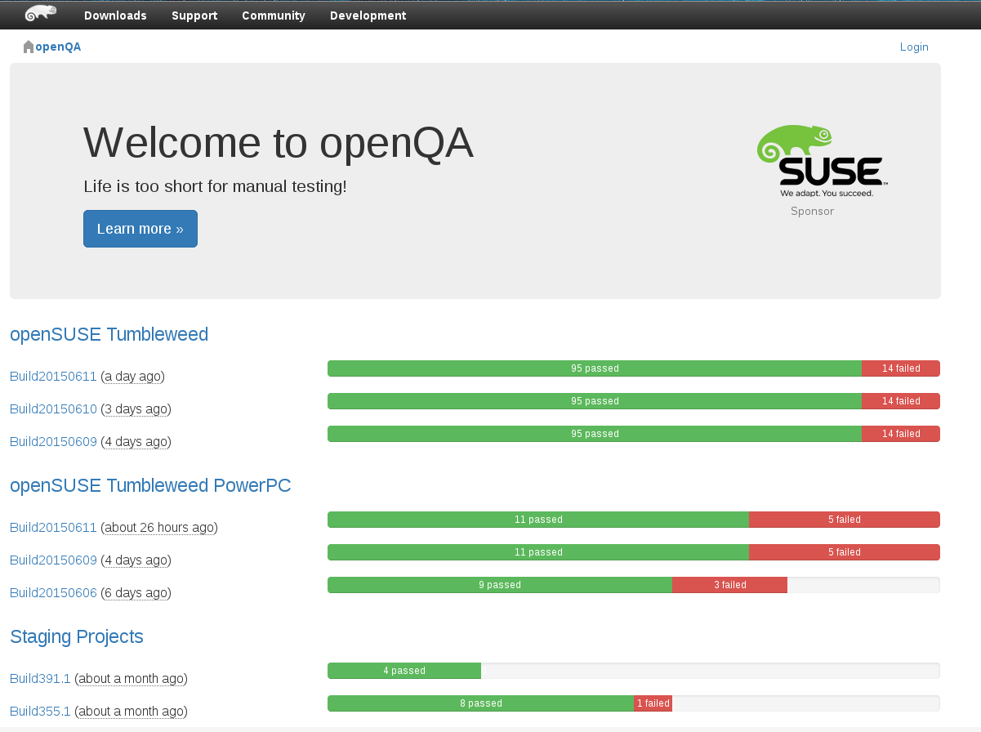
Task: Click 11 passed bar for PowerPC Build20150611
Action: click(538, 520)
